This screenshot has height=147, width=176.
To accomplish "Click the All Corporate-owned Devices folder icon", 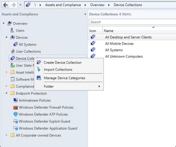I will 12,135.
